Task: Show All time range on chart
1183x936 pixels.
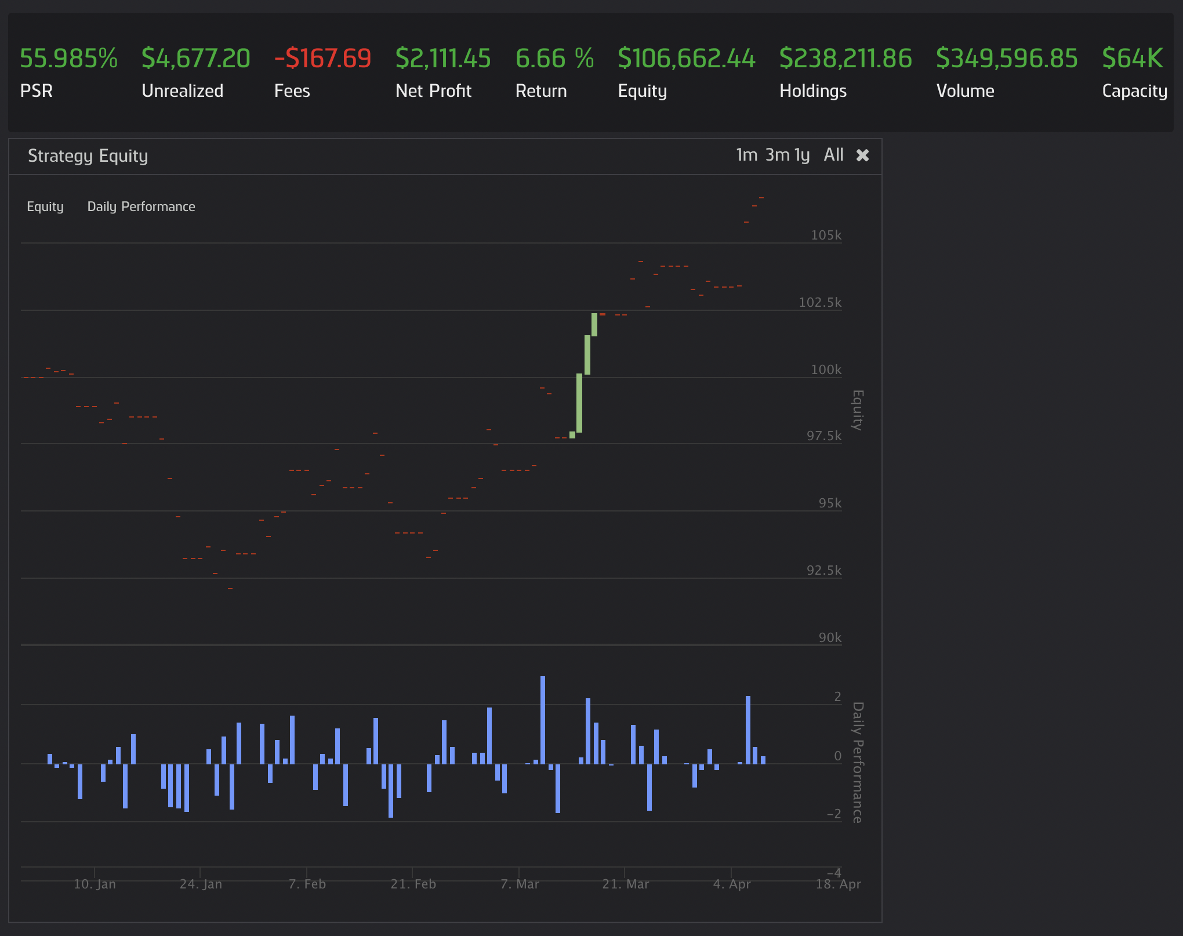Action: [x=833, y=155]
